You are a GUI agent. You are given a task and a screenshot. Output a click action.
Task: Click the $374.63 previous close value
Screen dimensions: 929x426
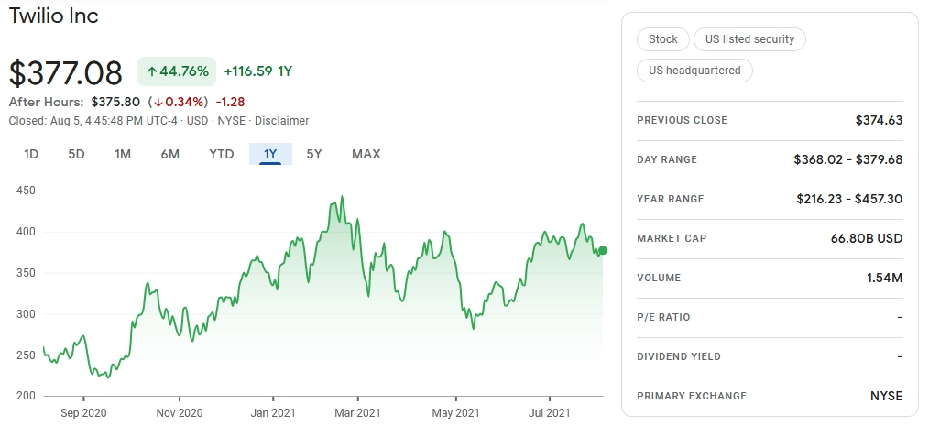(879, 120)
